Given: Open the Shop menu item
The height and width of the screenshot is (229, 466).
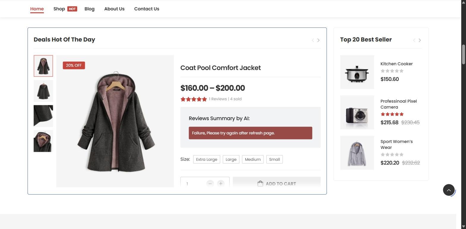Looking at the screenshot, I should [x=59, y=9].
